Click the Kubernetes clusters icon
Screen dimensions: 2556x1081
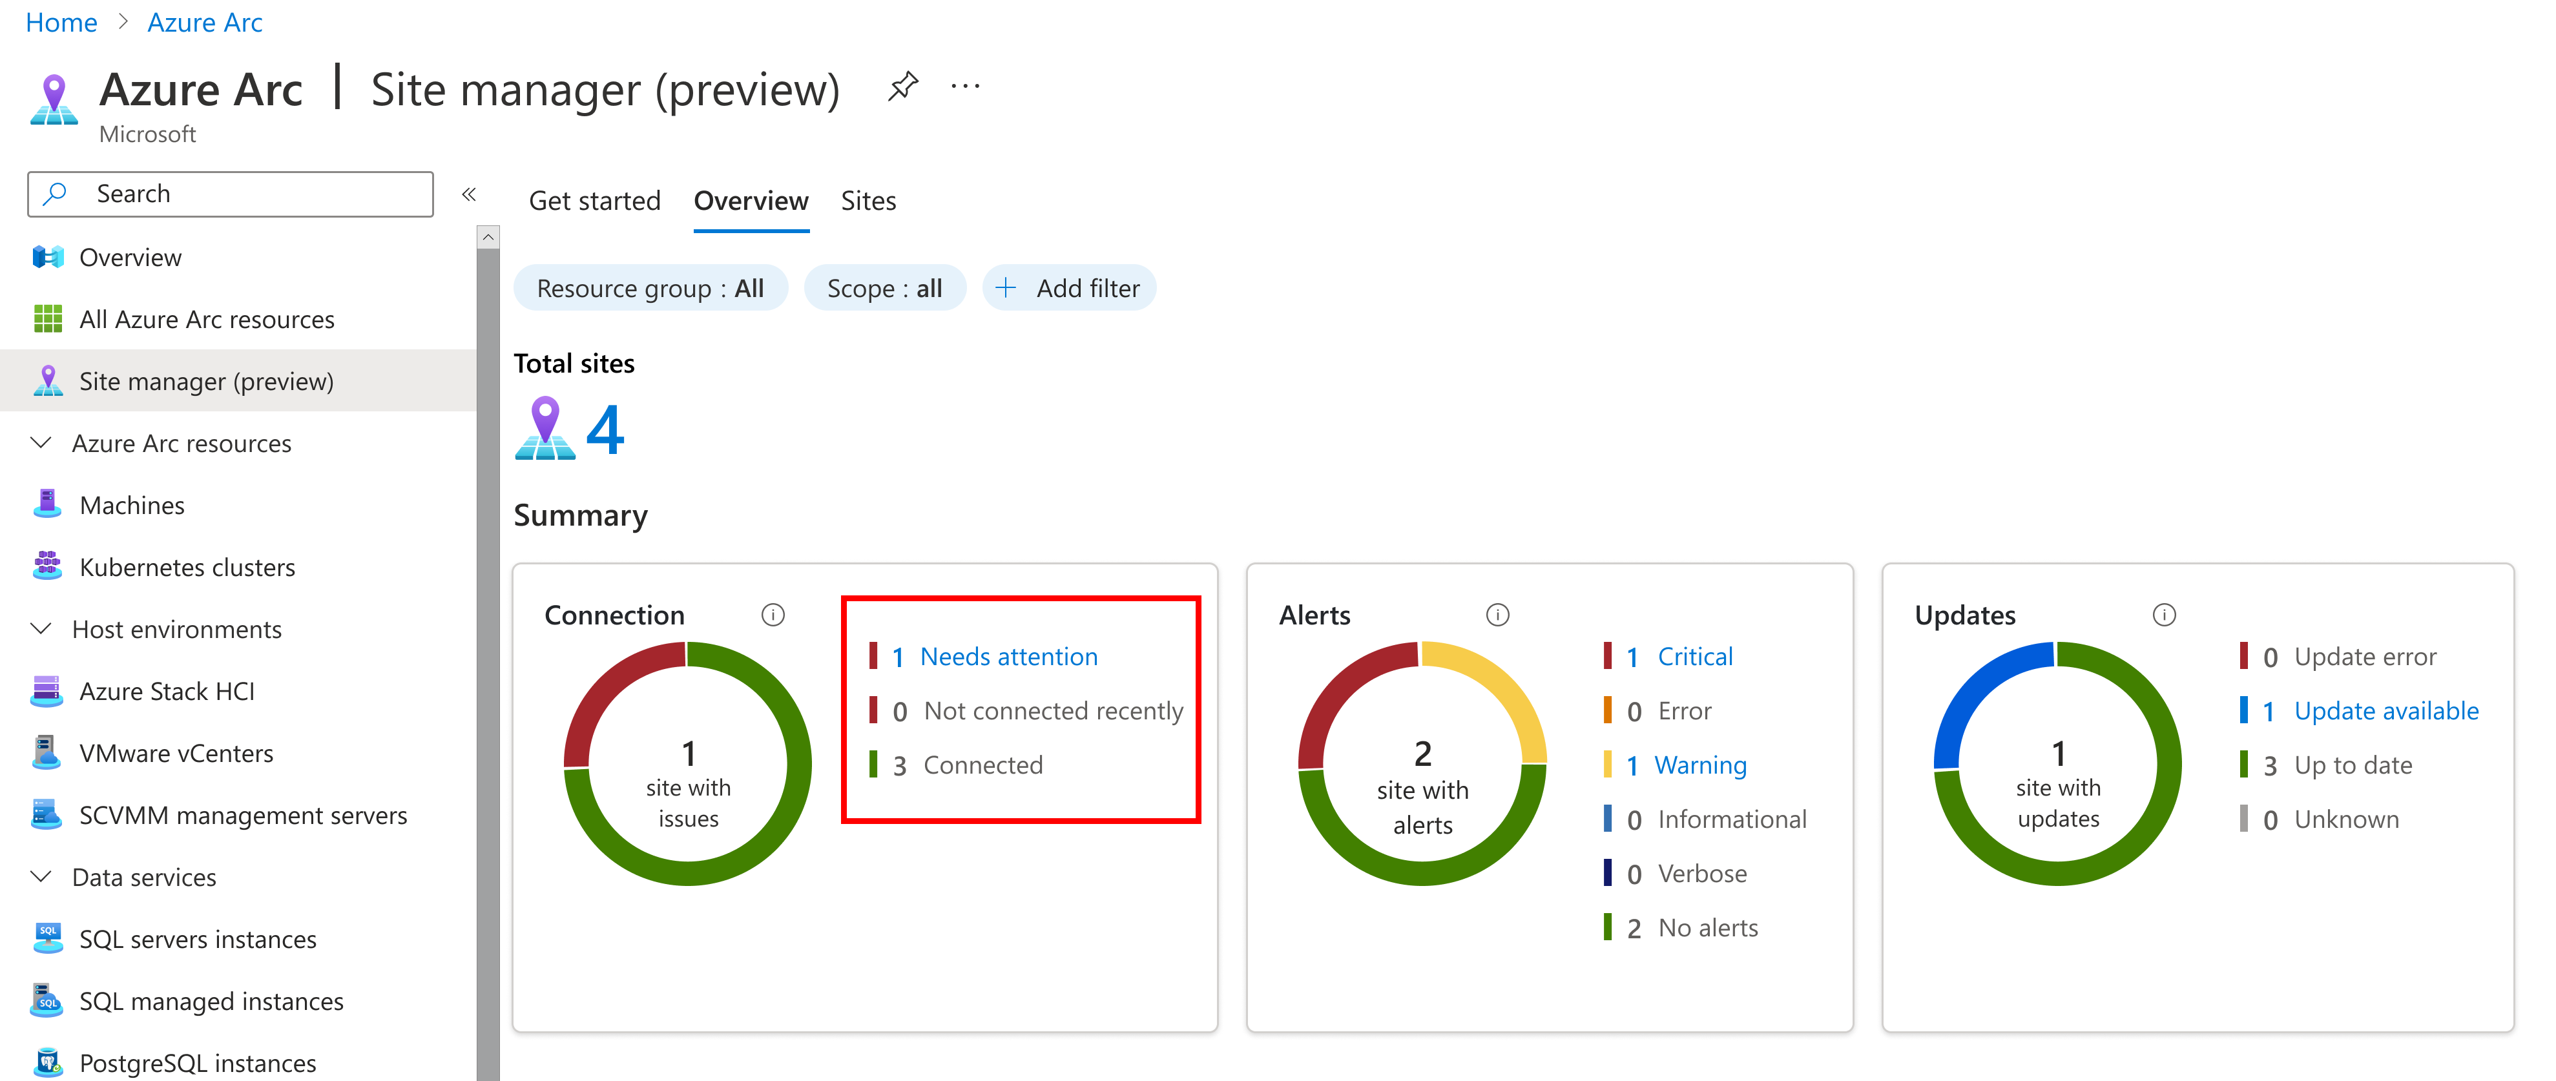48,566
